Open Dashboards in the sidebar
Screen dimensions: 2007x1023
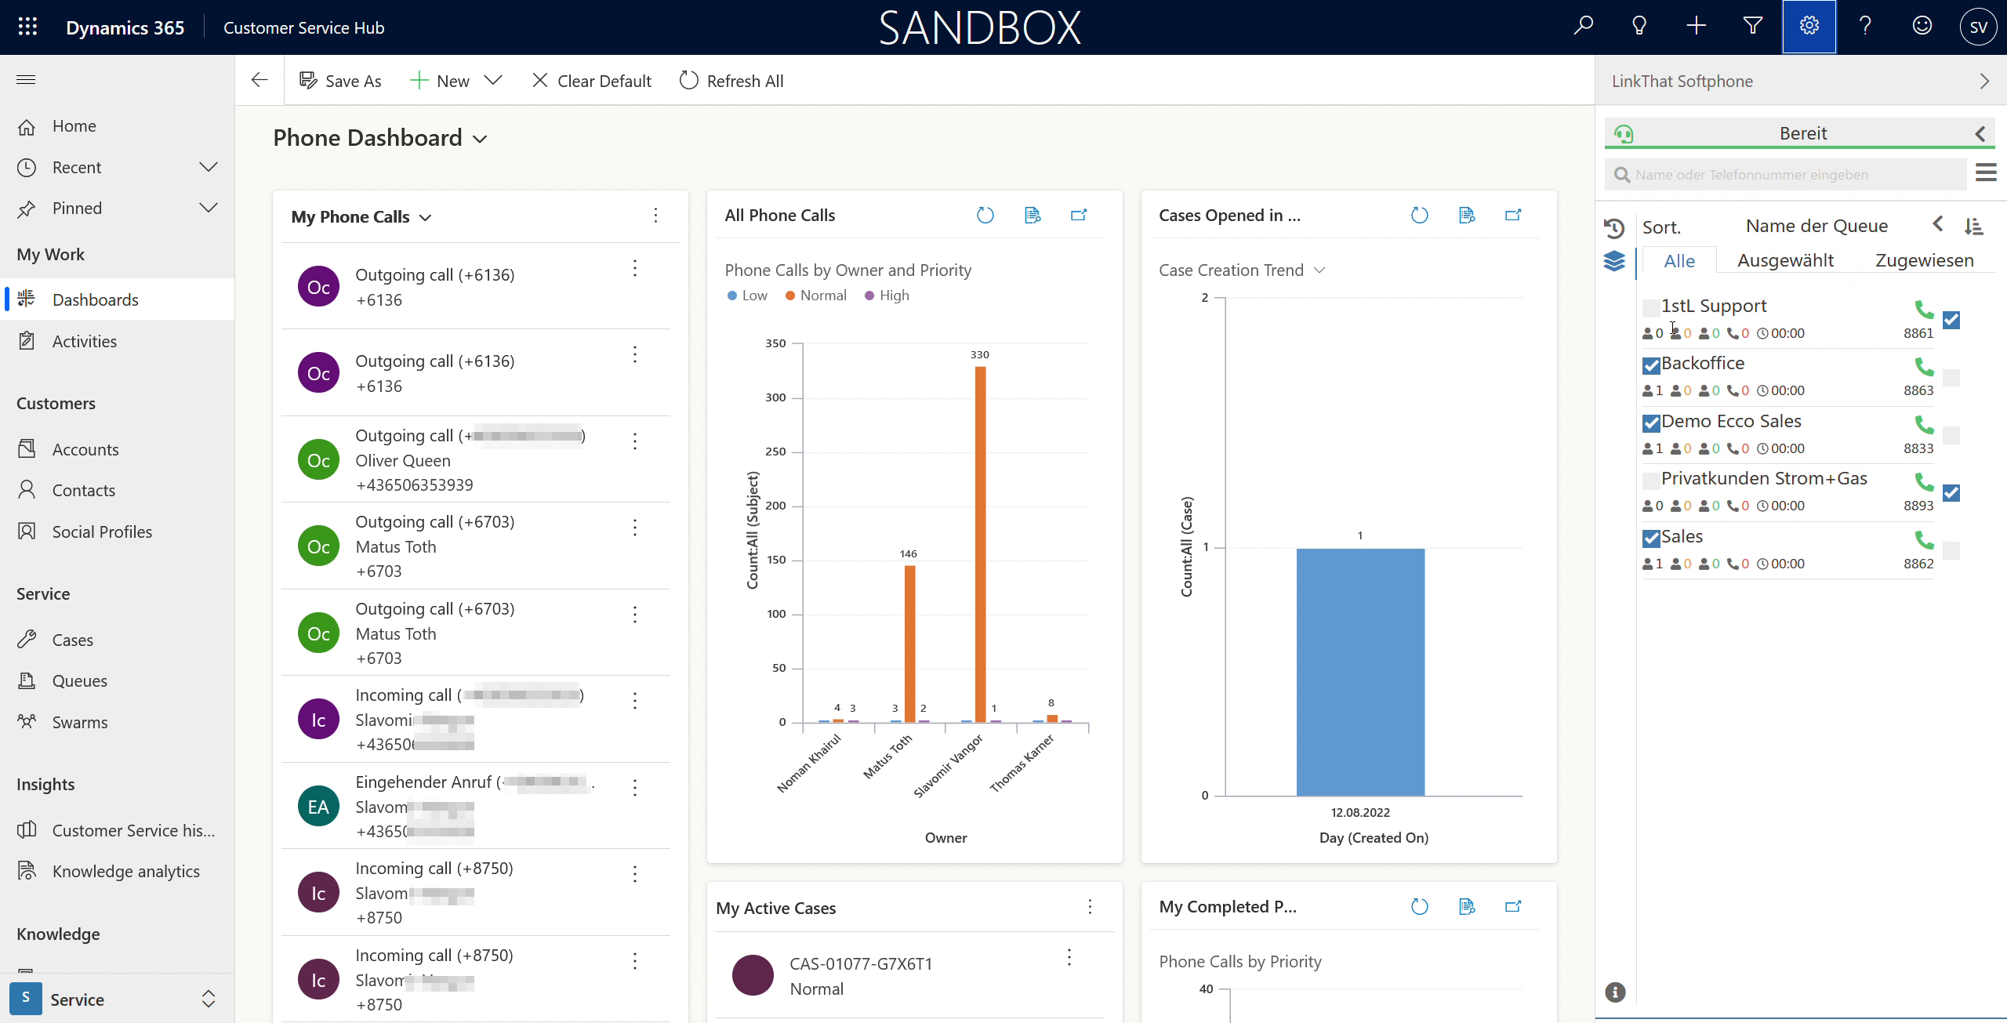tap(118, 299)
